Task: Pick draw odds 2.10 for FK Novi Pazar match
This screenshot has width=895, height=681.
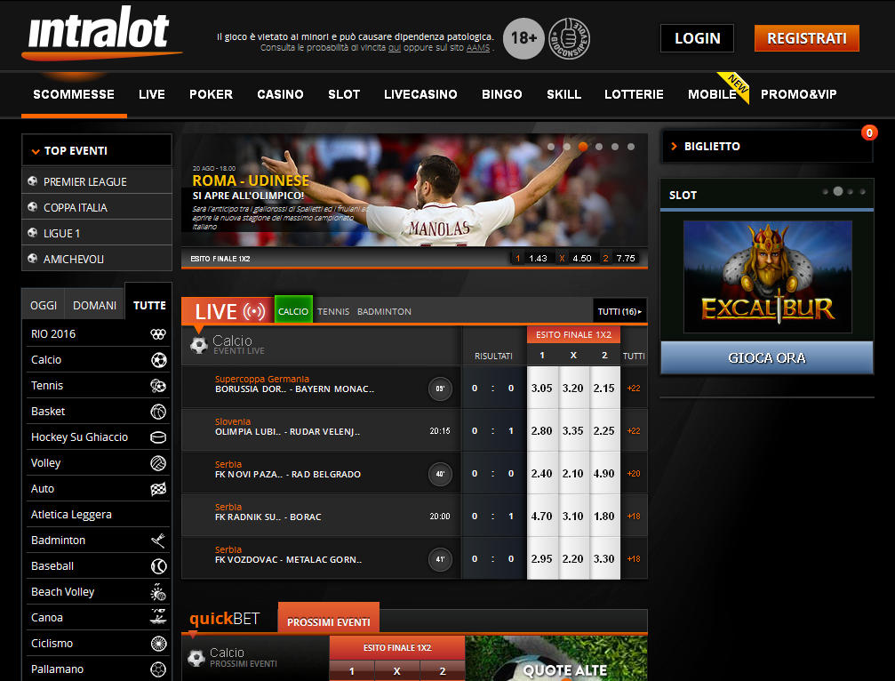Action: (573, 474)
